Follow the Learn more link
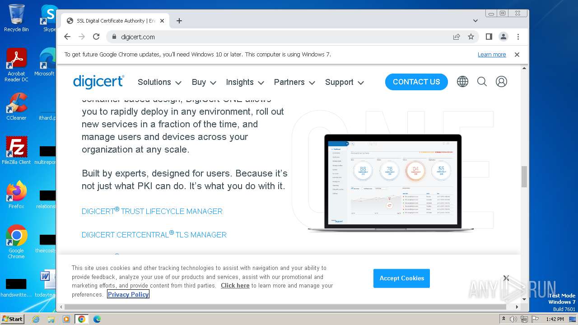Image resolution: width=578 pixels, height=325 pixels. tap(492, 55)
